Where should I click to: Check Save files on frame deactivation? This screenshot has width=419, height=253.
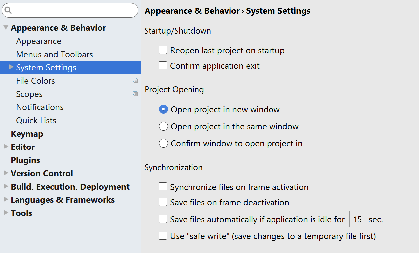(x=163, y=202)
